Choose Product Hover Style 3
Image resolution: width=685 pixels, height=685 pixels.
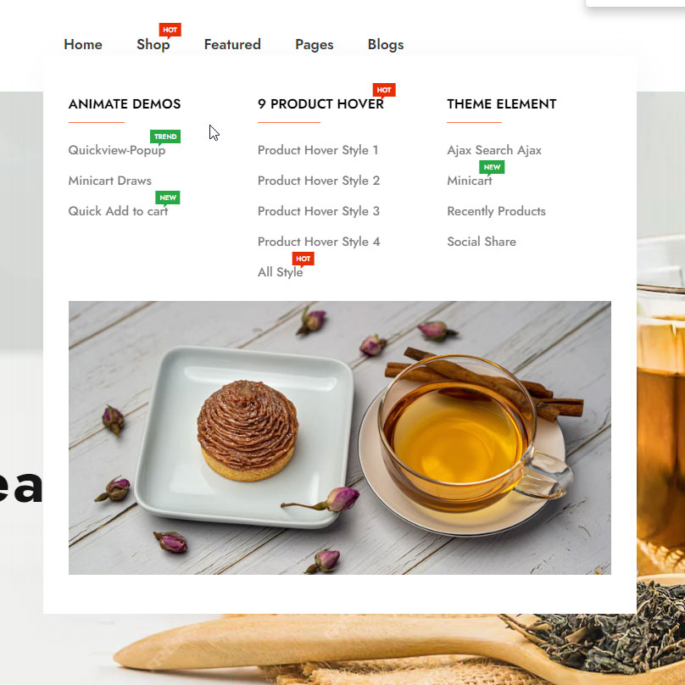coord(319,211)
